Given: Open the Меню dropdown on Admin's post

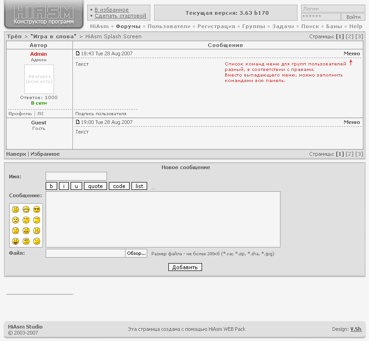Looking at the screenshot, I should click(351, 53).
